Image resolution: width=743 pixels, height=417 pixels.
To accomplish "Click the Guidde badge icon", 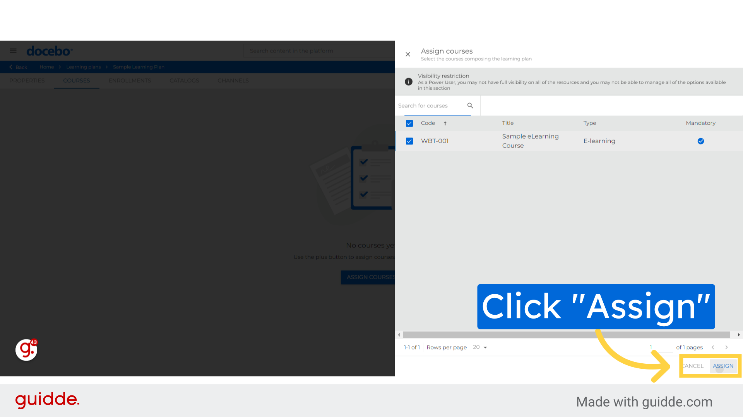I will point(26,350).
